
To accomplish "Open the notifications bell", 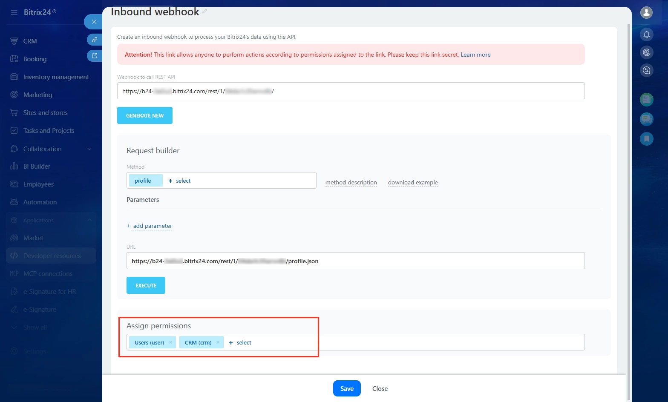I will pos(646,34).
